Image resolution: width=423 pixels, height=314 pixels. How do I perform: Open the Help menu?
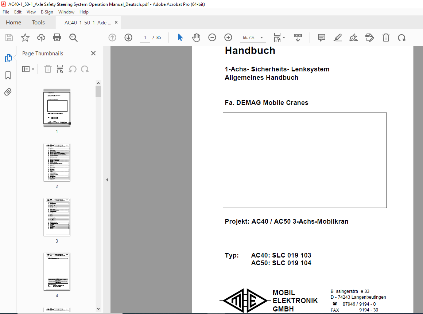click(x=84, y=12)
